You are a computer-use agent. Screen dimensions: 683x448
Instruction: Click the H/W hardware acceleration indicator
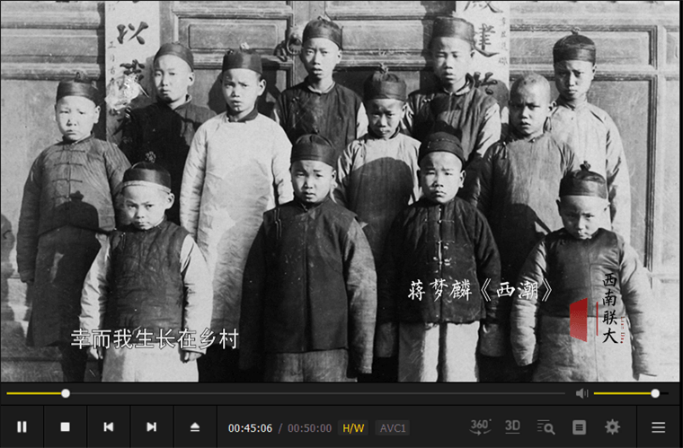352,428
